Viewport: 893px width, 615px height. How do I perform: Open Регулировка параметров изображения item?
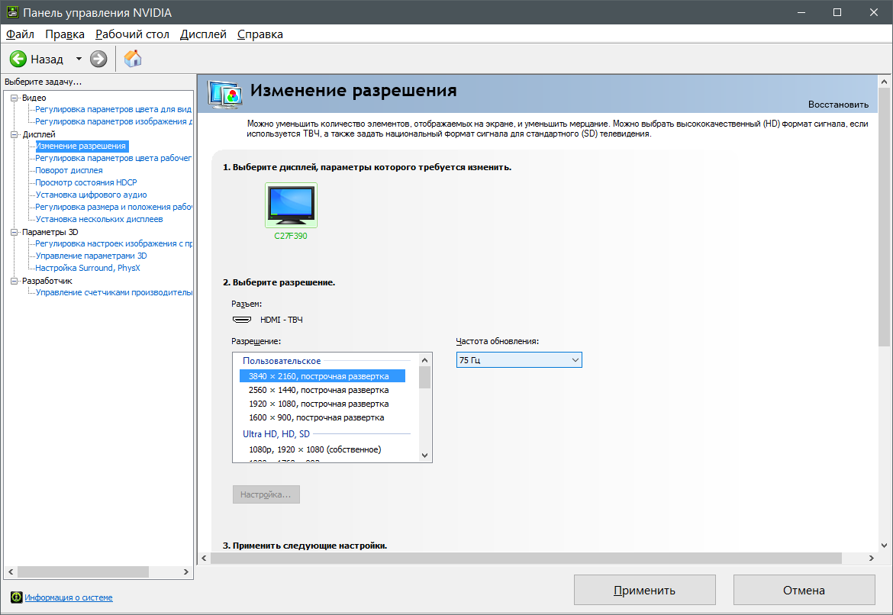point(113,121)
